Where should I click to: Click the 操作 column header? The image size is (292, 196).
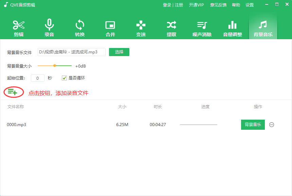click(258, 107)
